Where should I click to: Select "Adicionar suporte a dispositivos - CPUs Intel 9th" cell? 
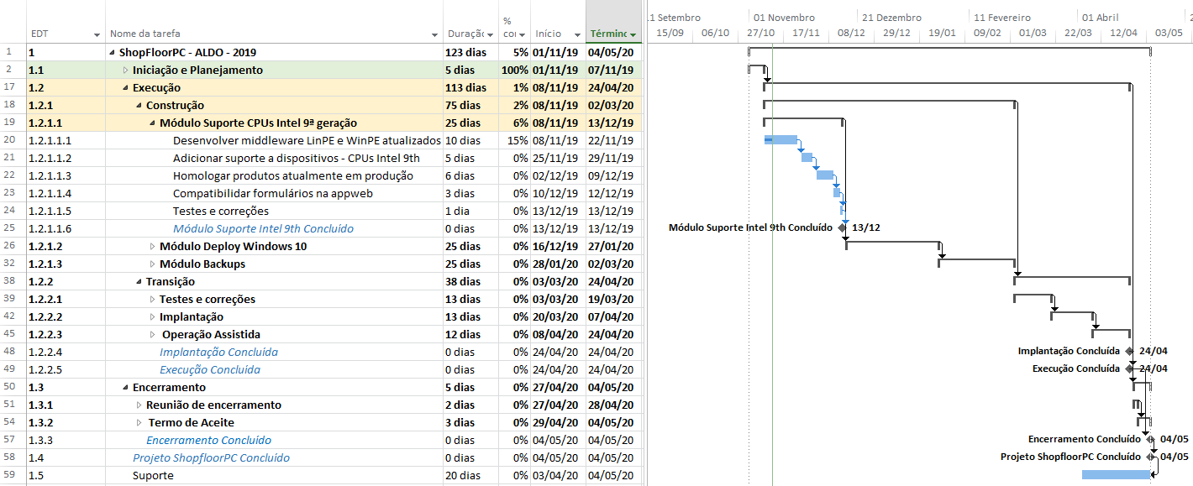[297, 159]
